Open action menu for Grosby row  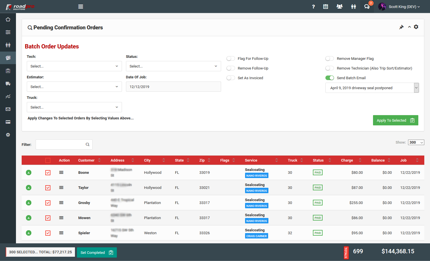coord(61,203)
